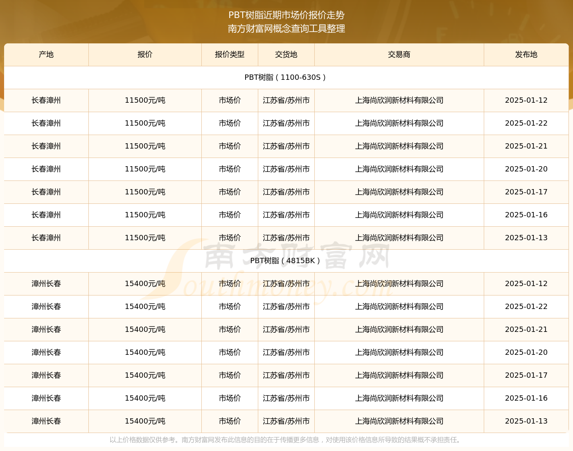Click 漳州长春 in the 2025-01-12 row
Viewport: 573px width, 451px height.
(x=46, y=284)
